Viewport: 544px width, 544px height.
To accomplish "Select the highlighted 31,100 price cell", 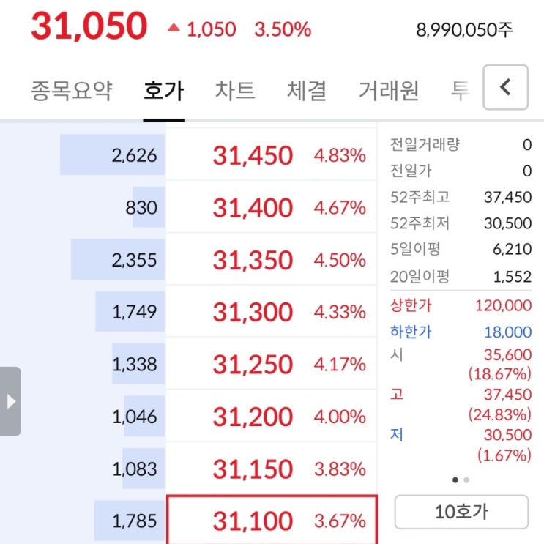I will click(x=272, y=521).
